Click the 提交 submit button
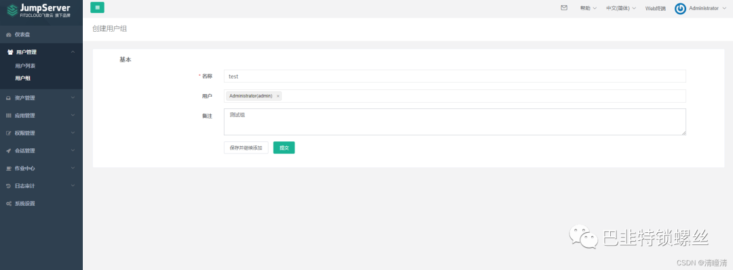733x270 pixels. (284, 148)
